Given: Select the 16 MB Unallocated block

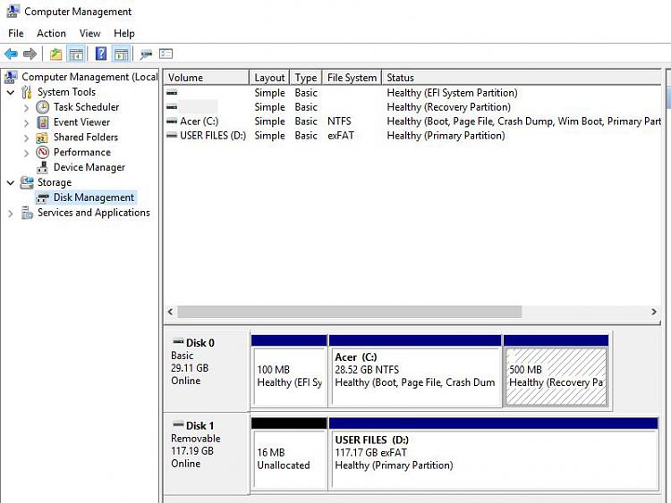Looking at the screenshot, I should [289, 454].
